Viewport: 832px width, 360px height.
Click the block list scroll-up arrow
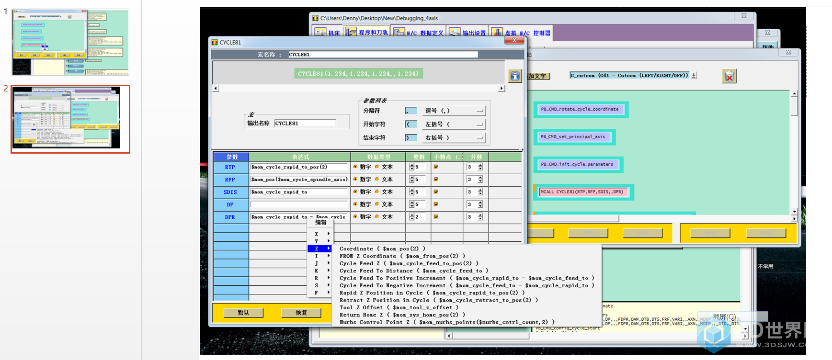coord(794,94)
